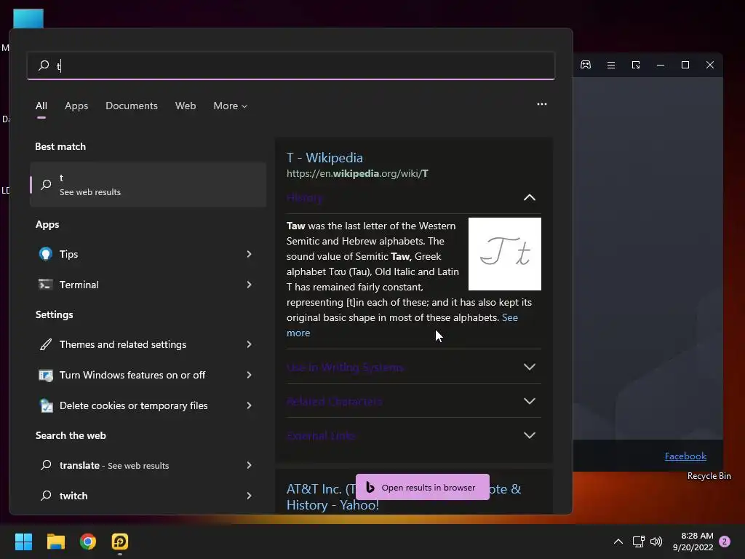The width and height of the screenshot is (745, 559).
Task: Open the network status tray icon
Action: [x=638, y=542]
